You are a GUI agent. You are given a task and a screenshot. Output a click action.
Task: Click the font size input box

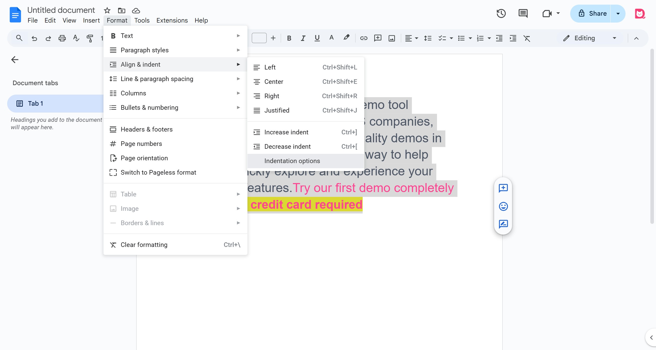point(259,38)
